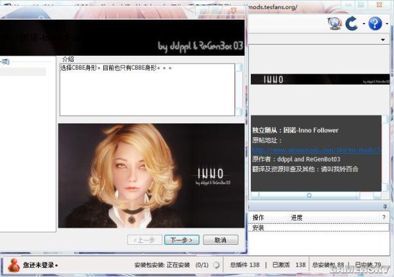Click the 已激活 138 status entry
The height and width of the screenshot is (277, 394).
(x=289, y=265)
